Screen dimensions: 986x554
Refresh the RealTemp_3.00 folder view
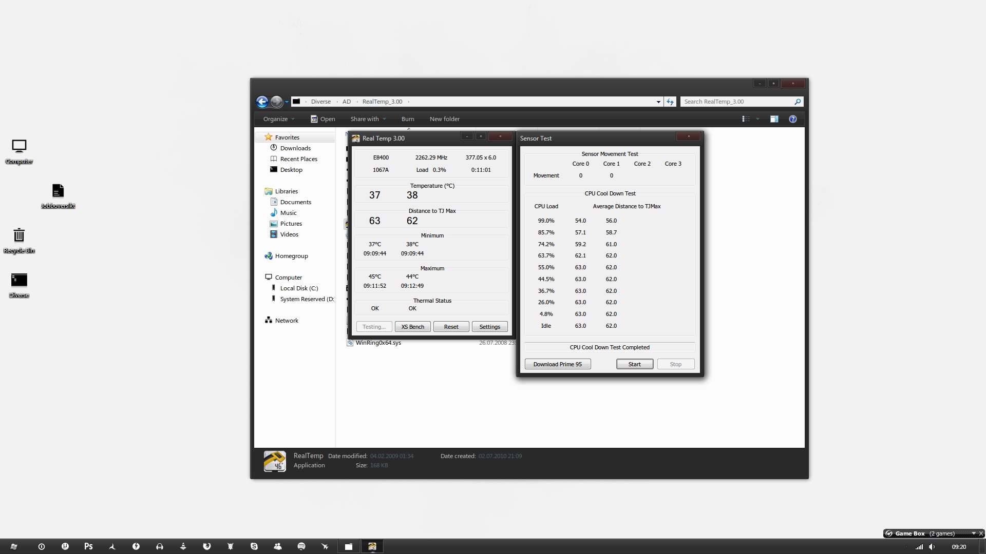pyautogui.click(x=670, y=102)
